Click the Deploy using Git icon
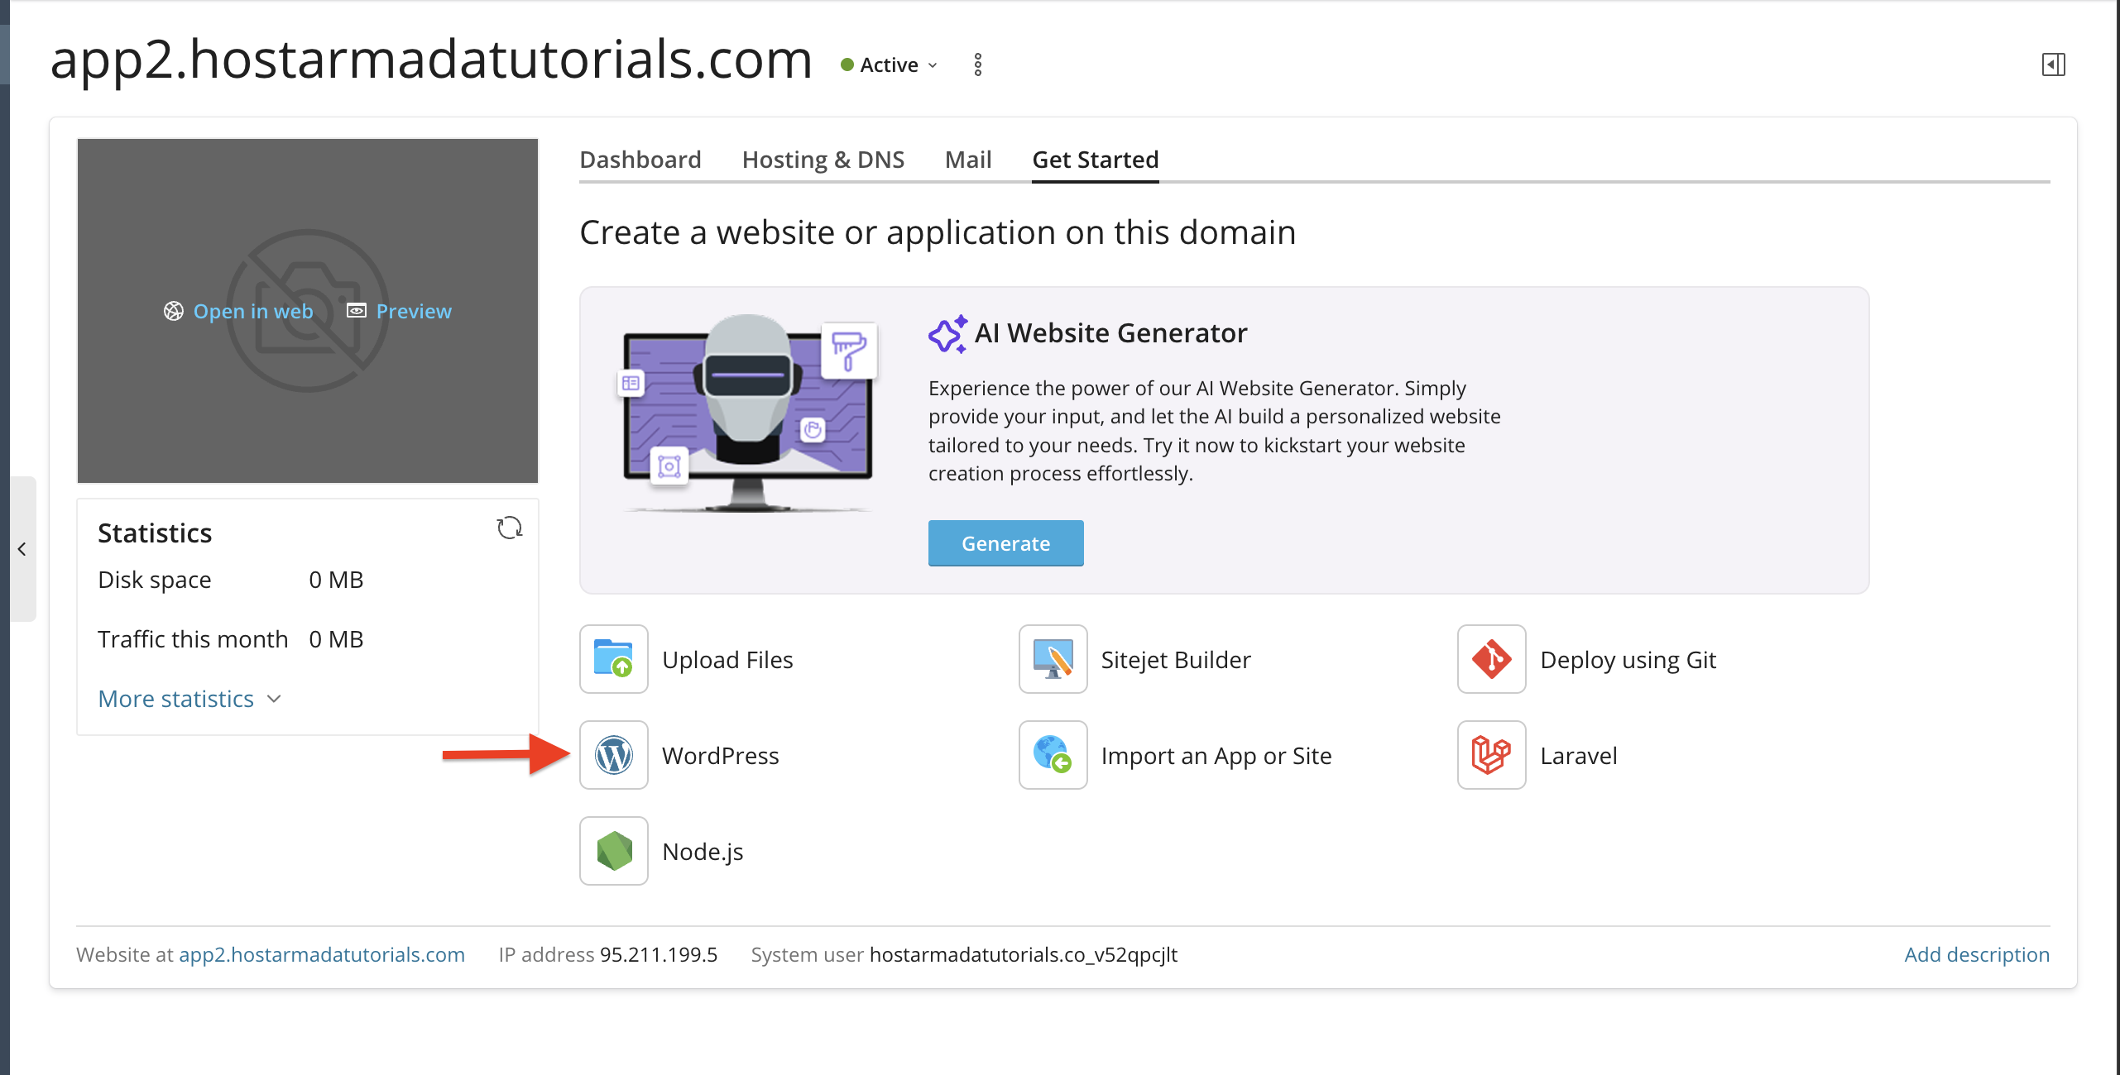This screenshot has height=1075, width=2120. coord(1492,659)
